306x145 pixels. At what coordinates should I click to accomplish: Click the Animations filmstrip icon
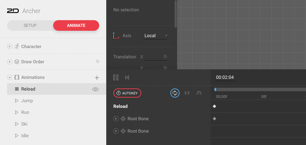[x=17, y=77]
